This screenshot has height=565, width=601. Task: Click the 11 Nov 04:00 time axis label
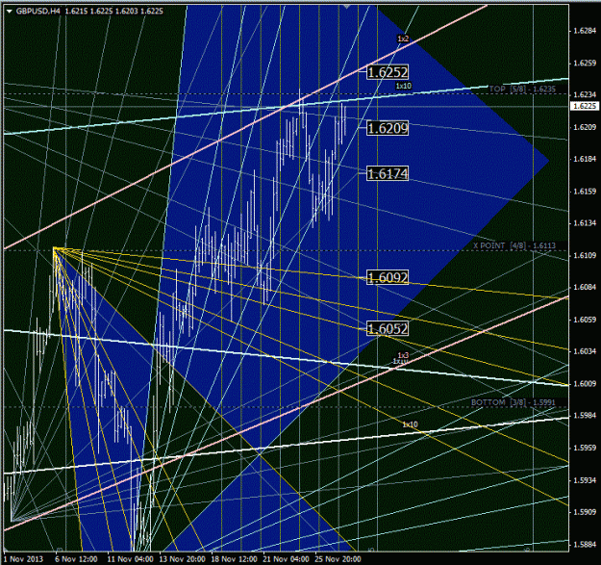coord(130,559)
